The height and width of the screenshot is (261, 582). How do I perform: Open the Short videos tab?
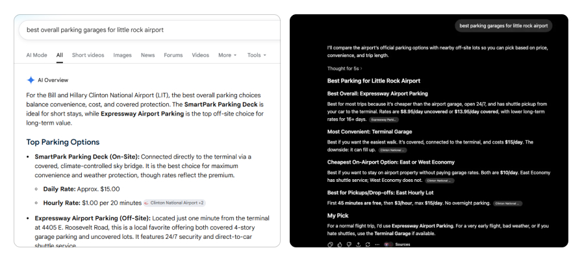coord(88,55)
